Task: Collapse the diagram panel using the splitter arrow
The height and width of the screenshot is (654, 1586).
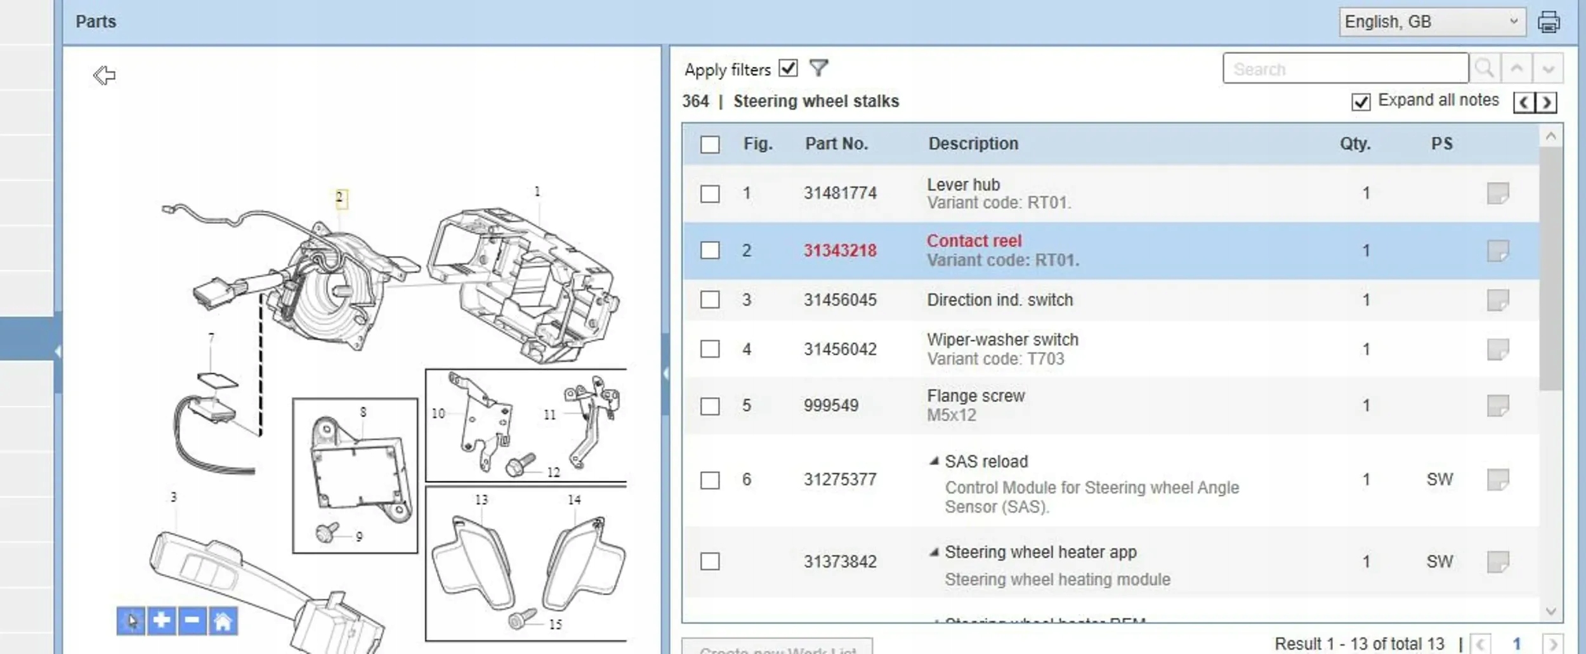Action: coord(665,374)
